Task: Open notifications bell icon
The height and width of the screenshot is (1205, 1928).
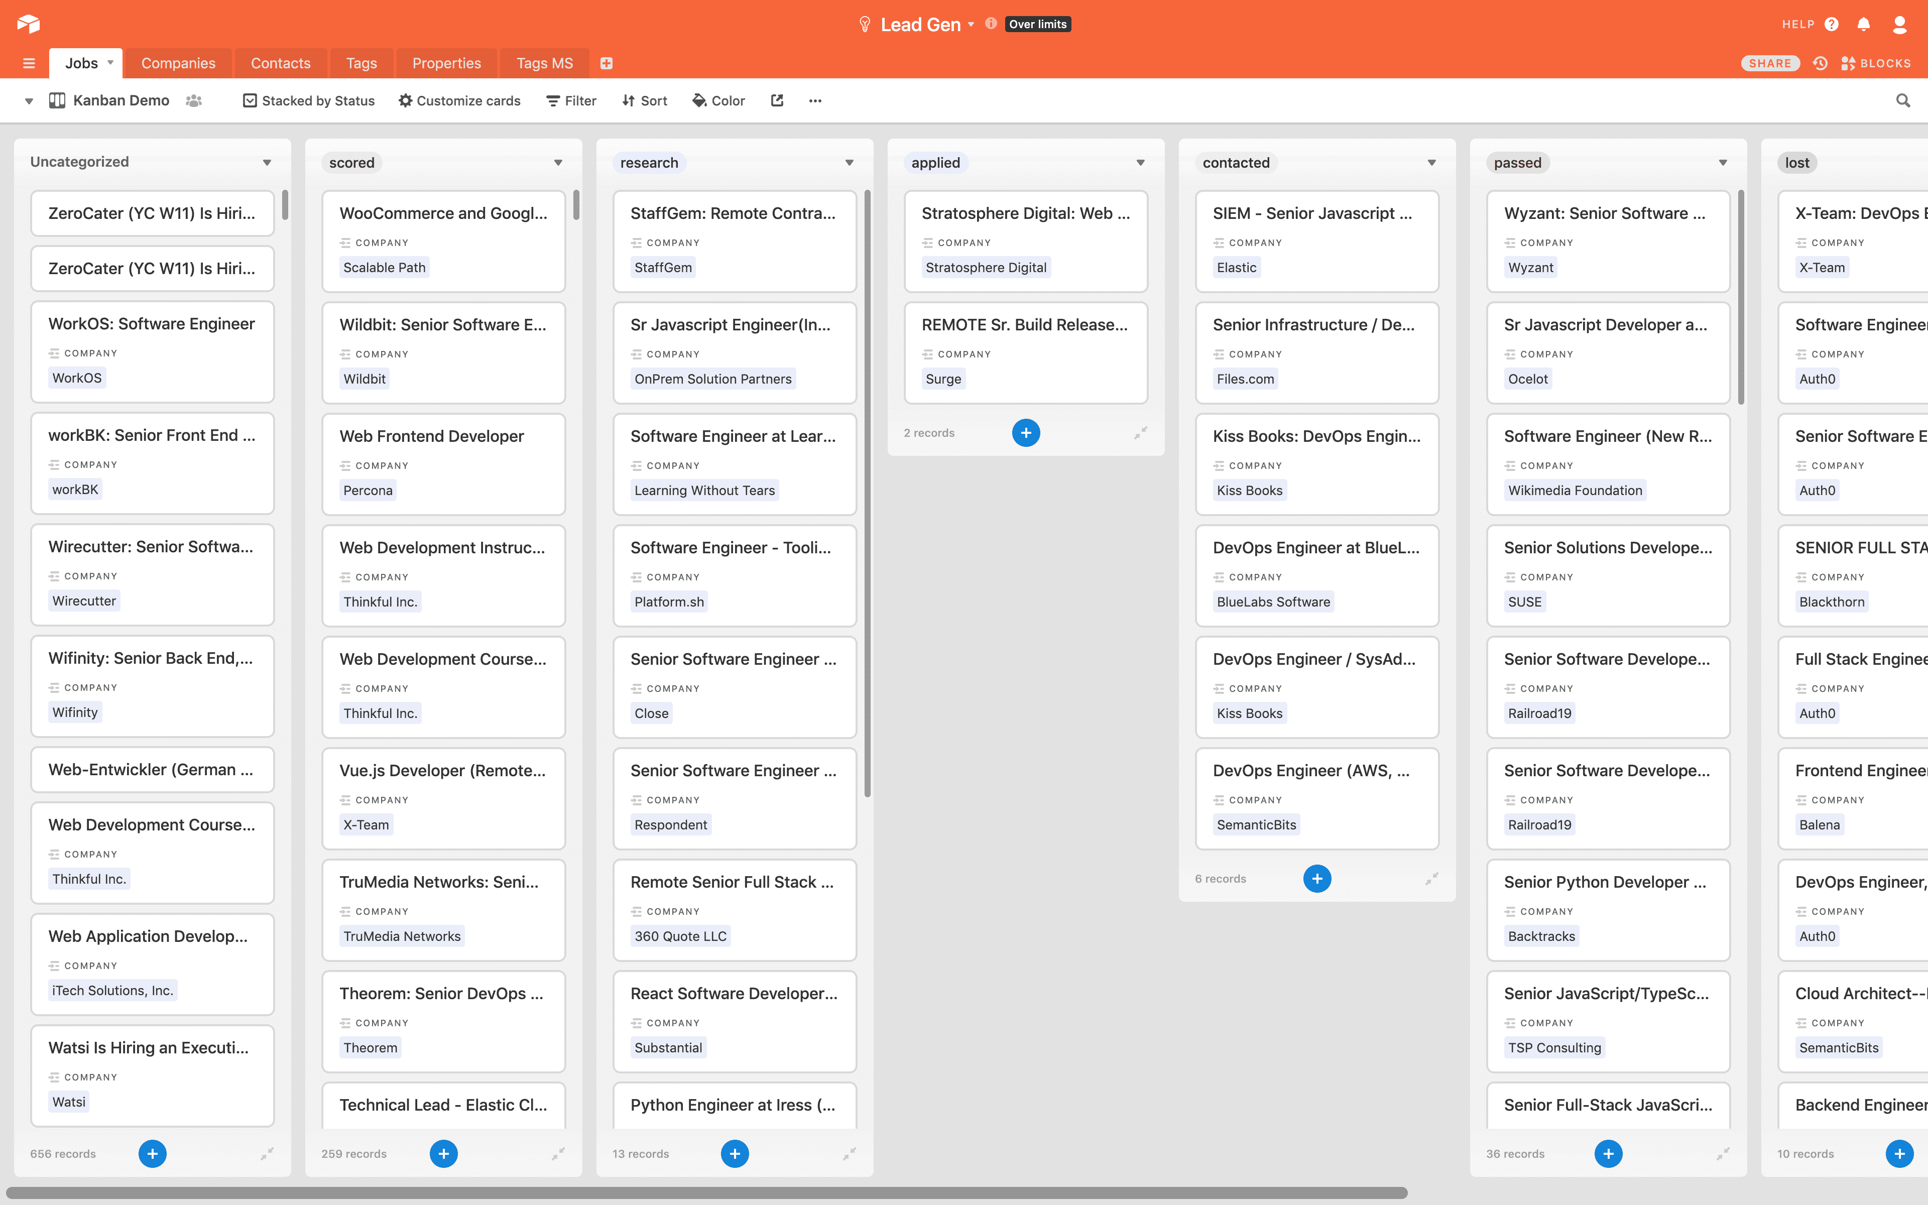Action: (1863, 24)
